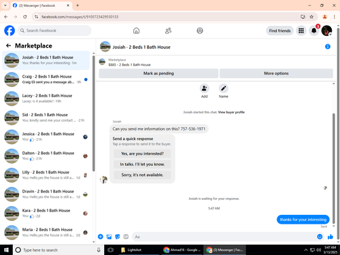This screenshot has width=340, height=255.
Task: Bookmark this page with star icon
Action: (311, 17)
